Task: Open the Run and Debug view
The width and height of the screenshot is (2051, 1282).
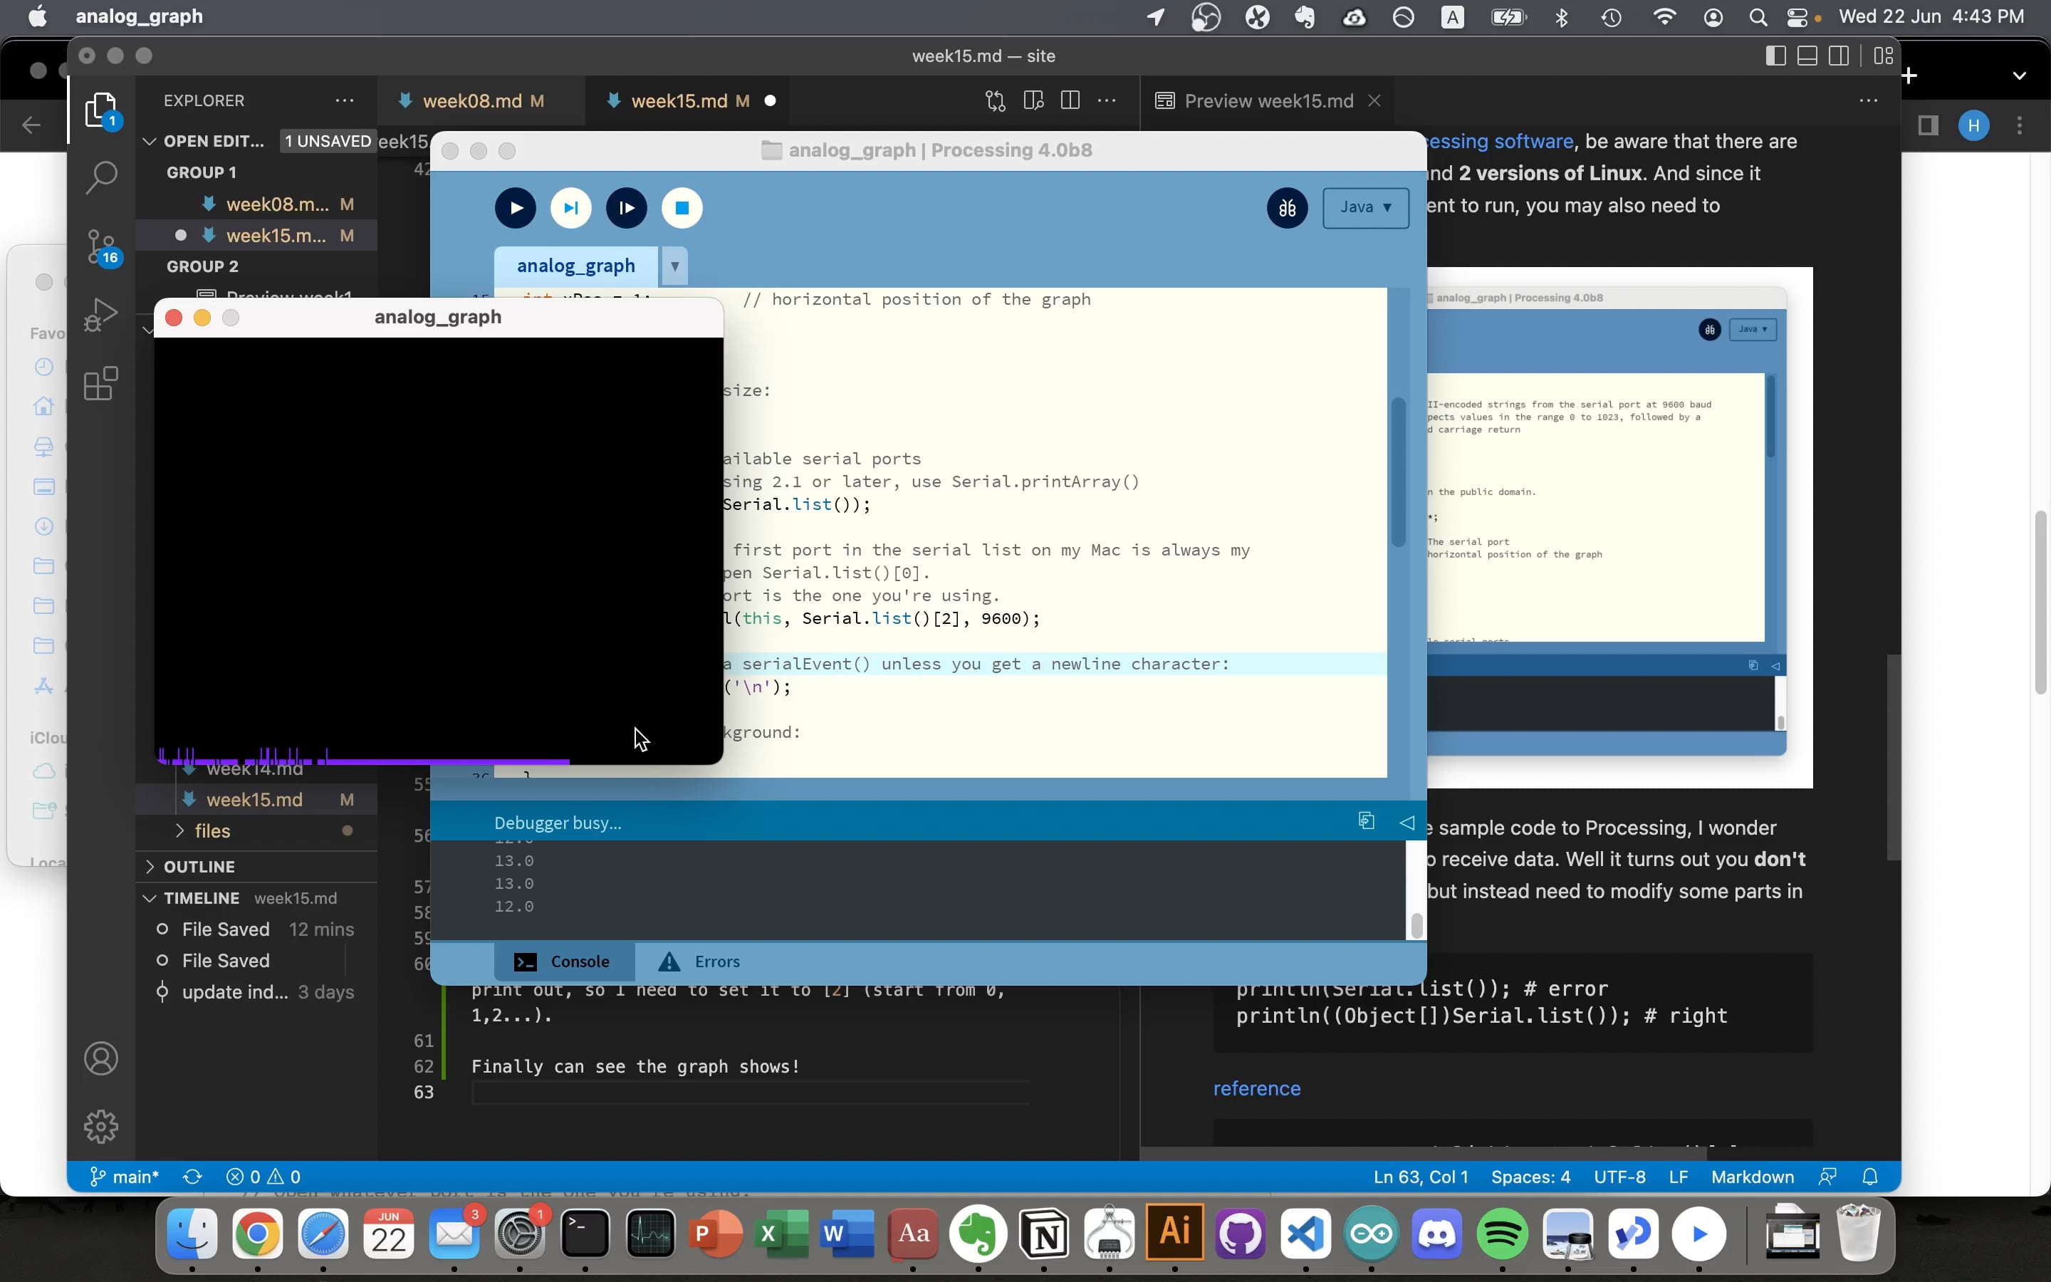Action: click(x=101, y=315)
